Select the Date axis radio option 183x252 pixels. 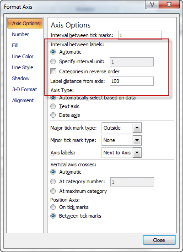(53, 115)
